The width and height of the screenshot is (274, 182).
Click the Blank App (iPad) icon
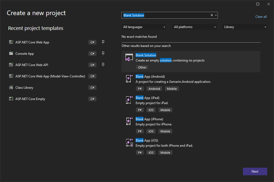(x=129, y=100)
